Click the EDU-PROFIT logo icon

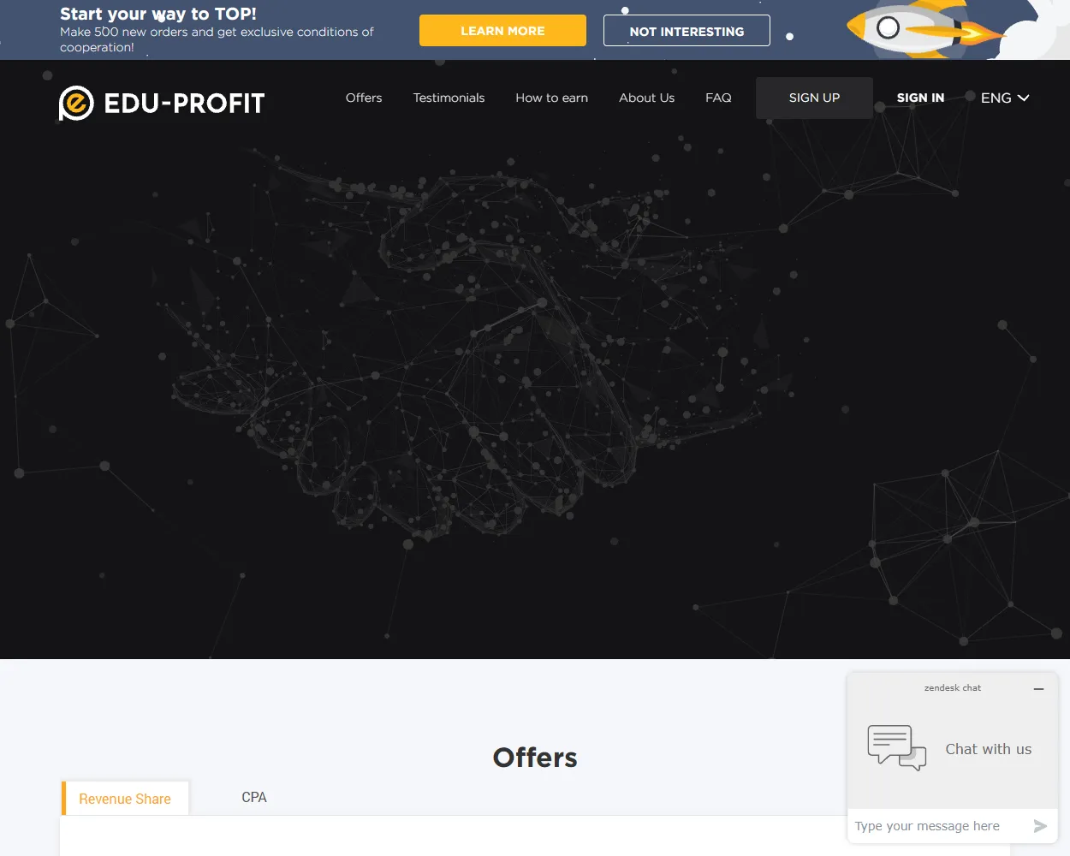tap(75, 103)
